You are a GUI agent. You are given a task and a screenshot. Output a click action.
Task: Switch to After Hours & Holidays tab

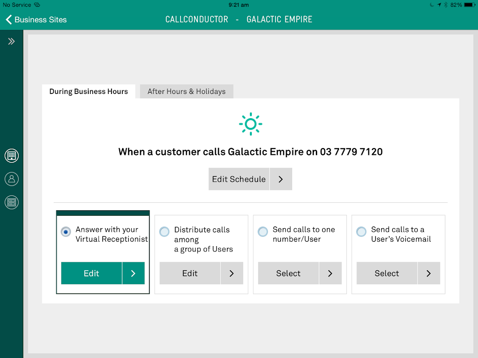(186, 91)
